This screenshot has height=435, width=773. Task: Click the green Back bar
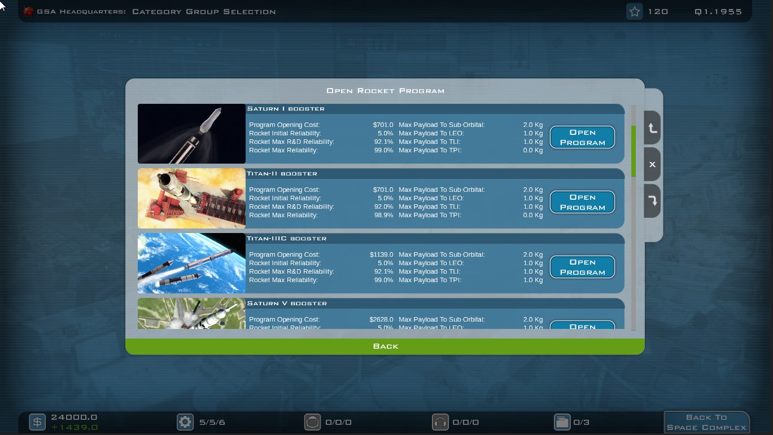click(385, 346)
